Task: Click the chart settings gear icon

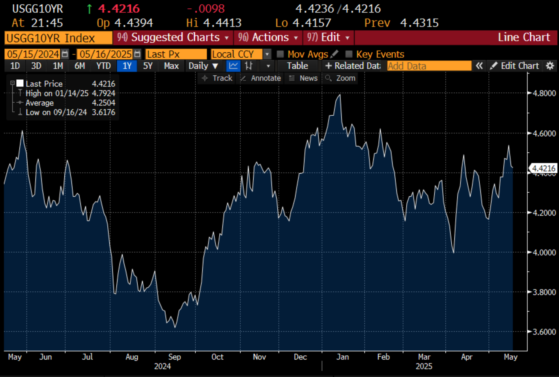Action: 550,66
